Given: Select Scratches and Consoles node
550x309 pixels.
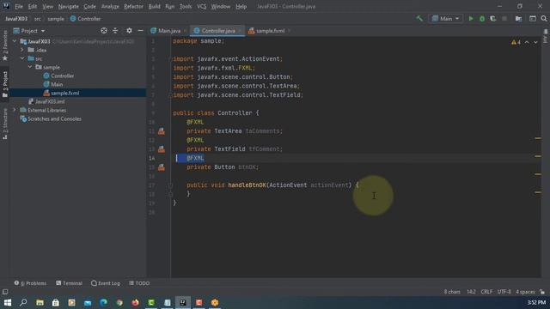Looking at the screenshot, I should tap(51, 118).
